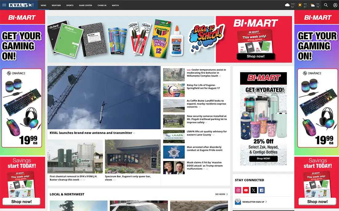Open the Facebook icon under Stay Connected
Viewport: 339px width, 211px height.
coord(261,190)
